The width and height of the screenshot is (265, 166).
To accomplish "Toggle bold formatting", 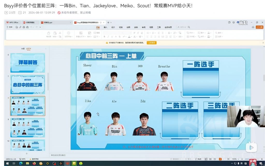I will pyautogui.click(x=105, y=36).
